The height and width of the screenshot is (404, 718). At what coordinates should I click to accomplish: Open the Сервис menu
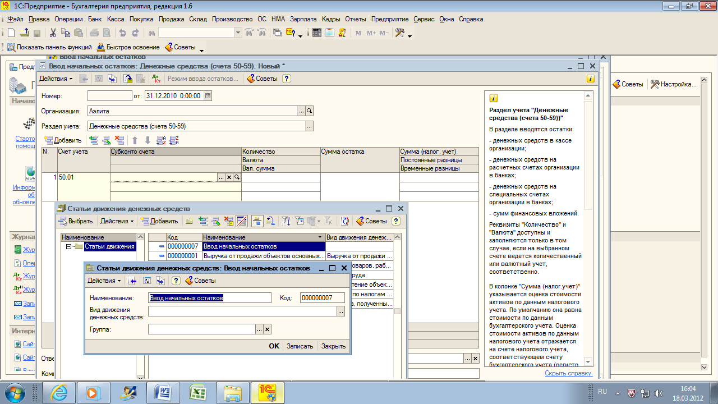(x=424, y=19)
